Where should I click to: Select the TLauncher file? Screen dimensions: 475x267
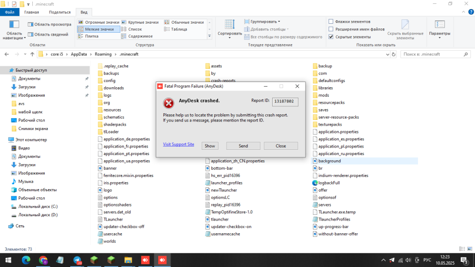point(113,219)
